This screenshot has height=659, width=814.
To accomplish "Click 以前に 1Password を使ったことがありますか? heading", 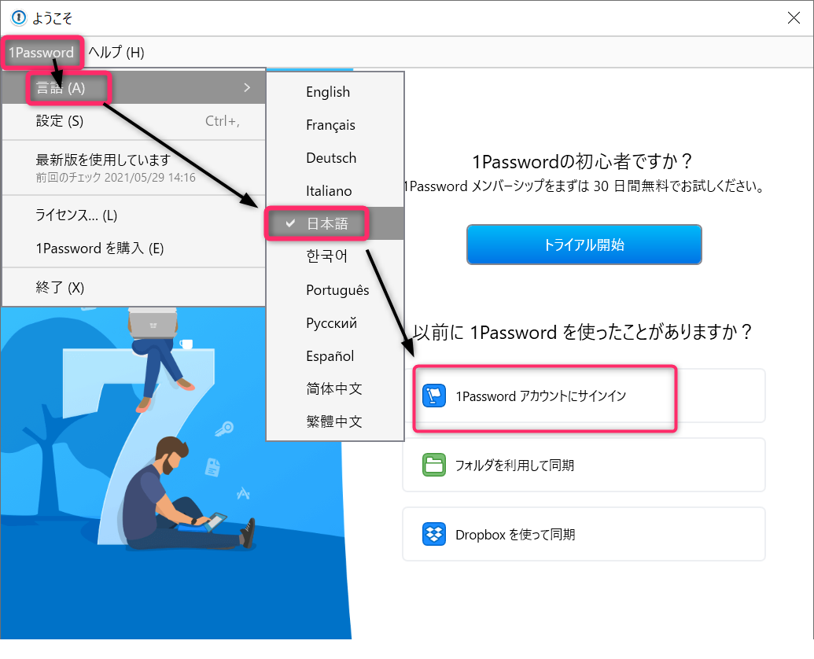I will (583, 332).
